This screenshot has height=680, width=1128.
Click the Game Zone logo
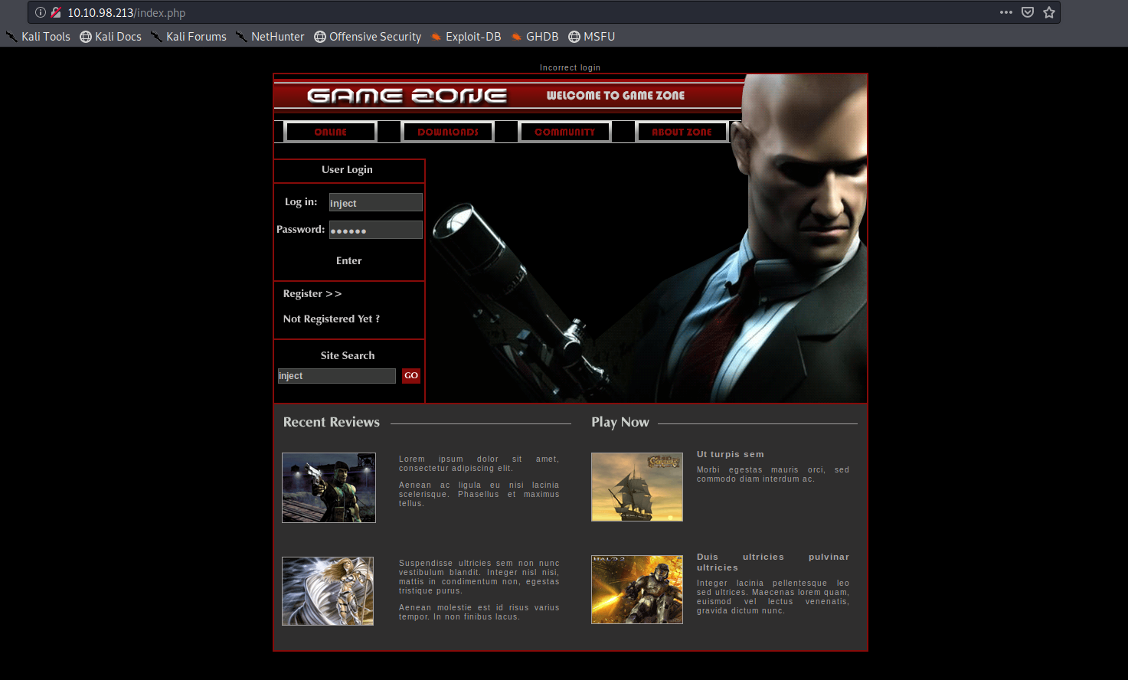407,96
